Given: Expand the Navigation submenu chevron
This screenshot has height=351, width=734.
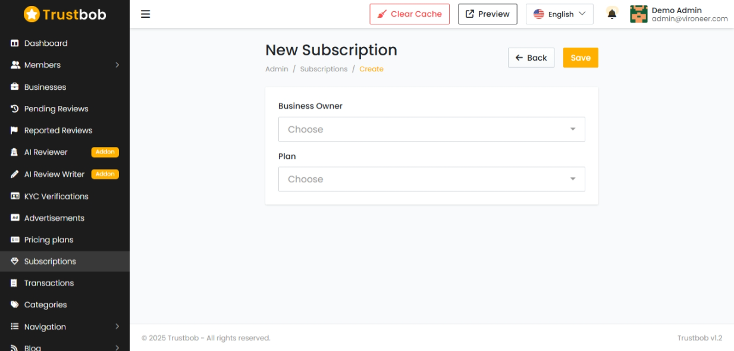Looking at the screenshot, I should [x=117, y=327].
